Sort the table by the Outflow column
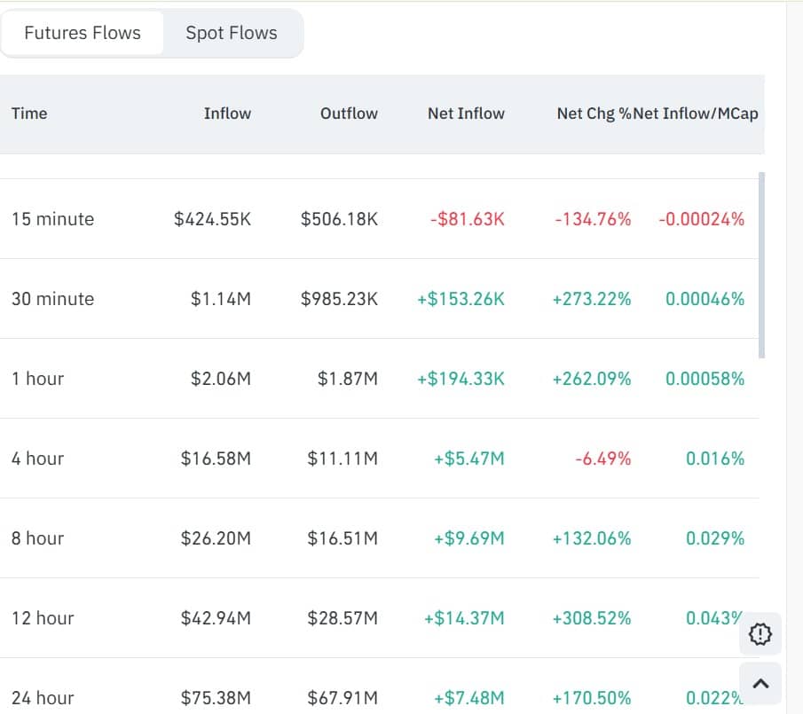The image size is (803, 714). pos(349,114)
